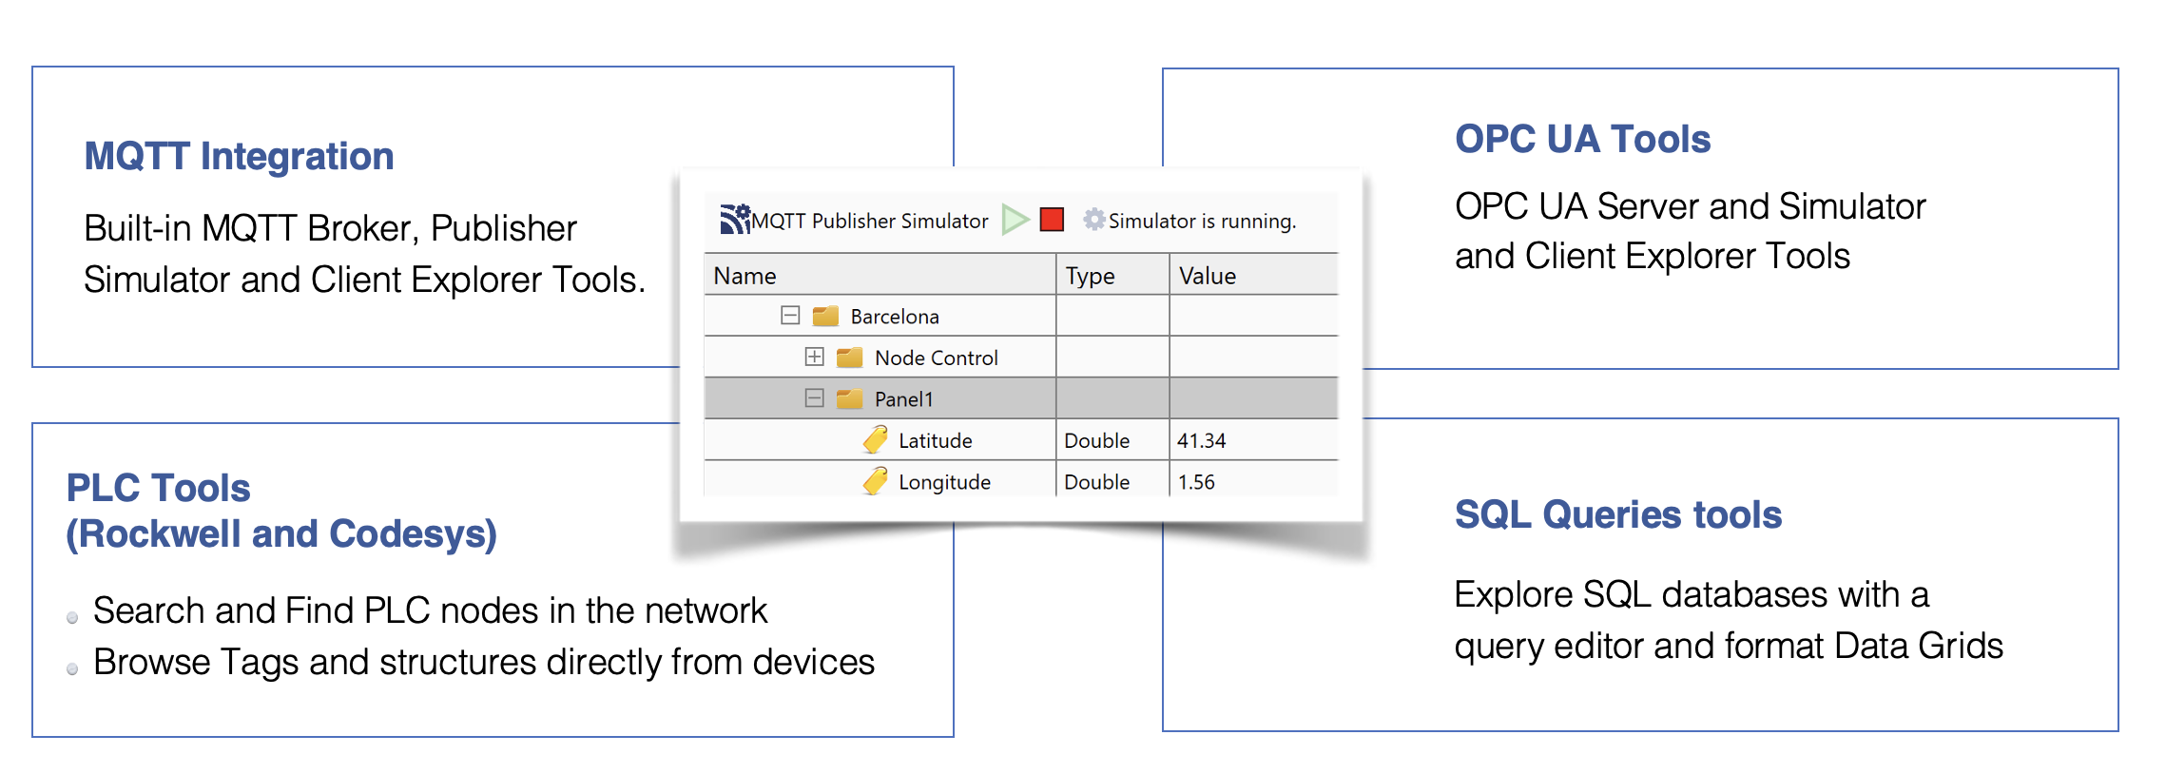Open the OPC UA Tools heading
Viewport: 2166px width, 774px height.
pos(1582,139)
